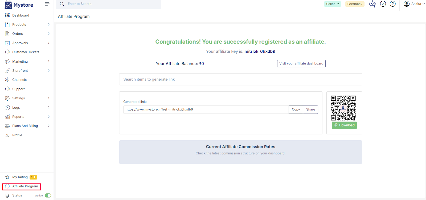The width and height of the screenshot is (426, 200).
Task: Expand the Settings submenu chevron
Action: (48, 98)
